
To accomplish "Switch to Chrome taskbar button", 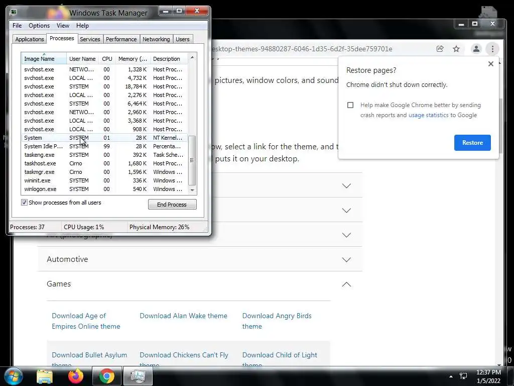I will [x=107, y=376].
